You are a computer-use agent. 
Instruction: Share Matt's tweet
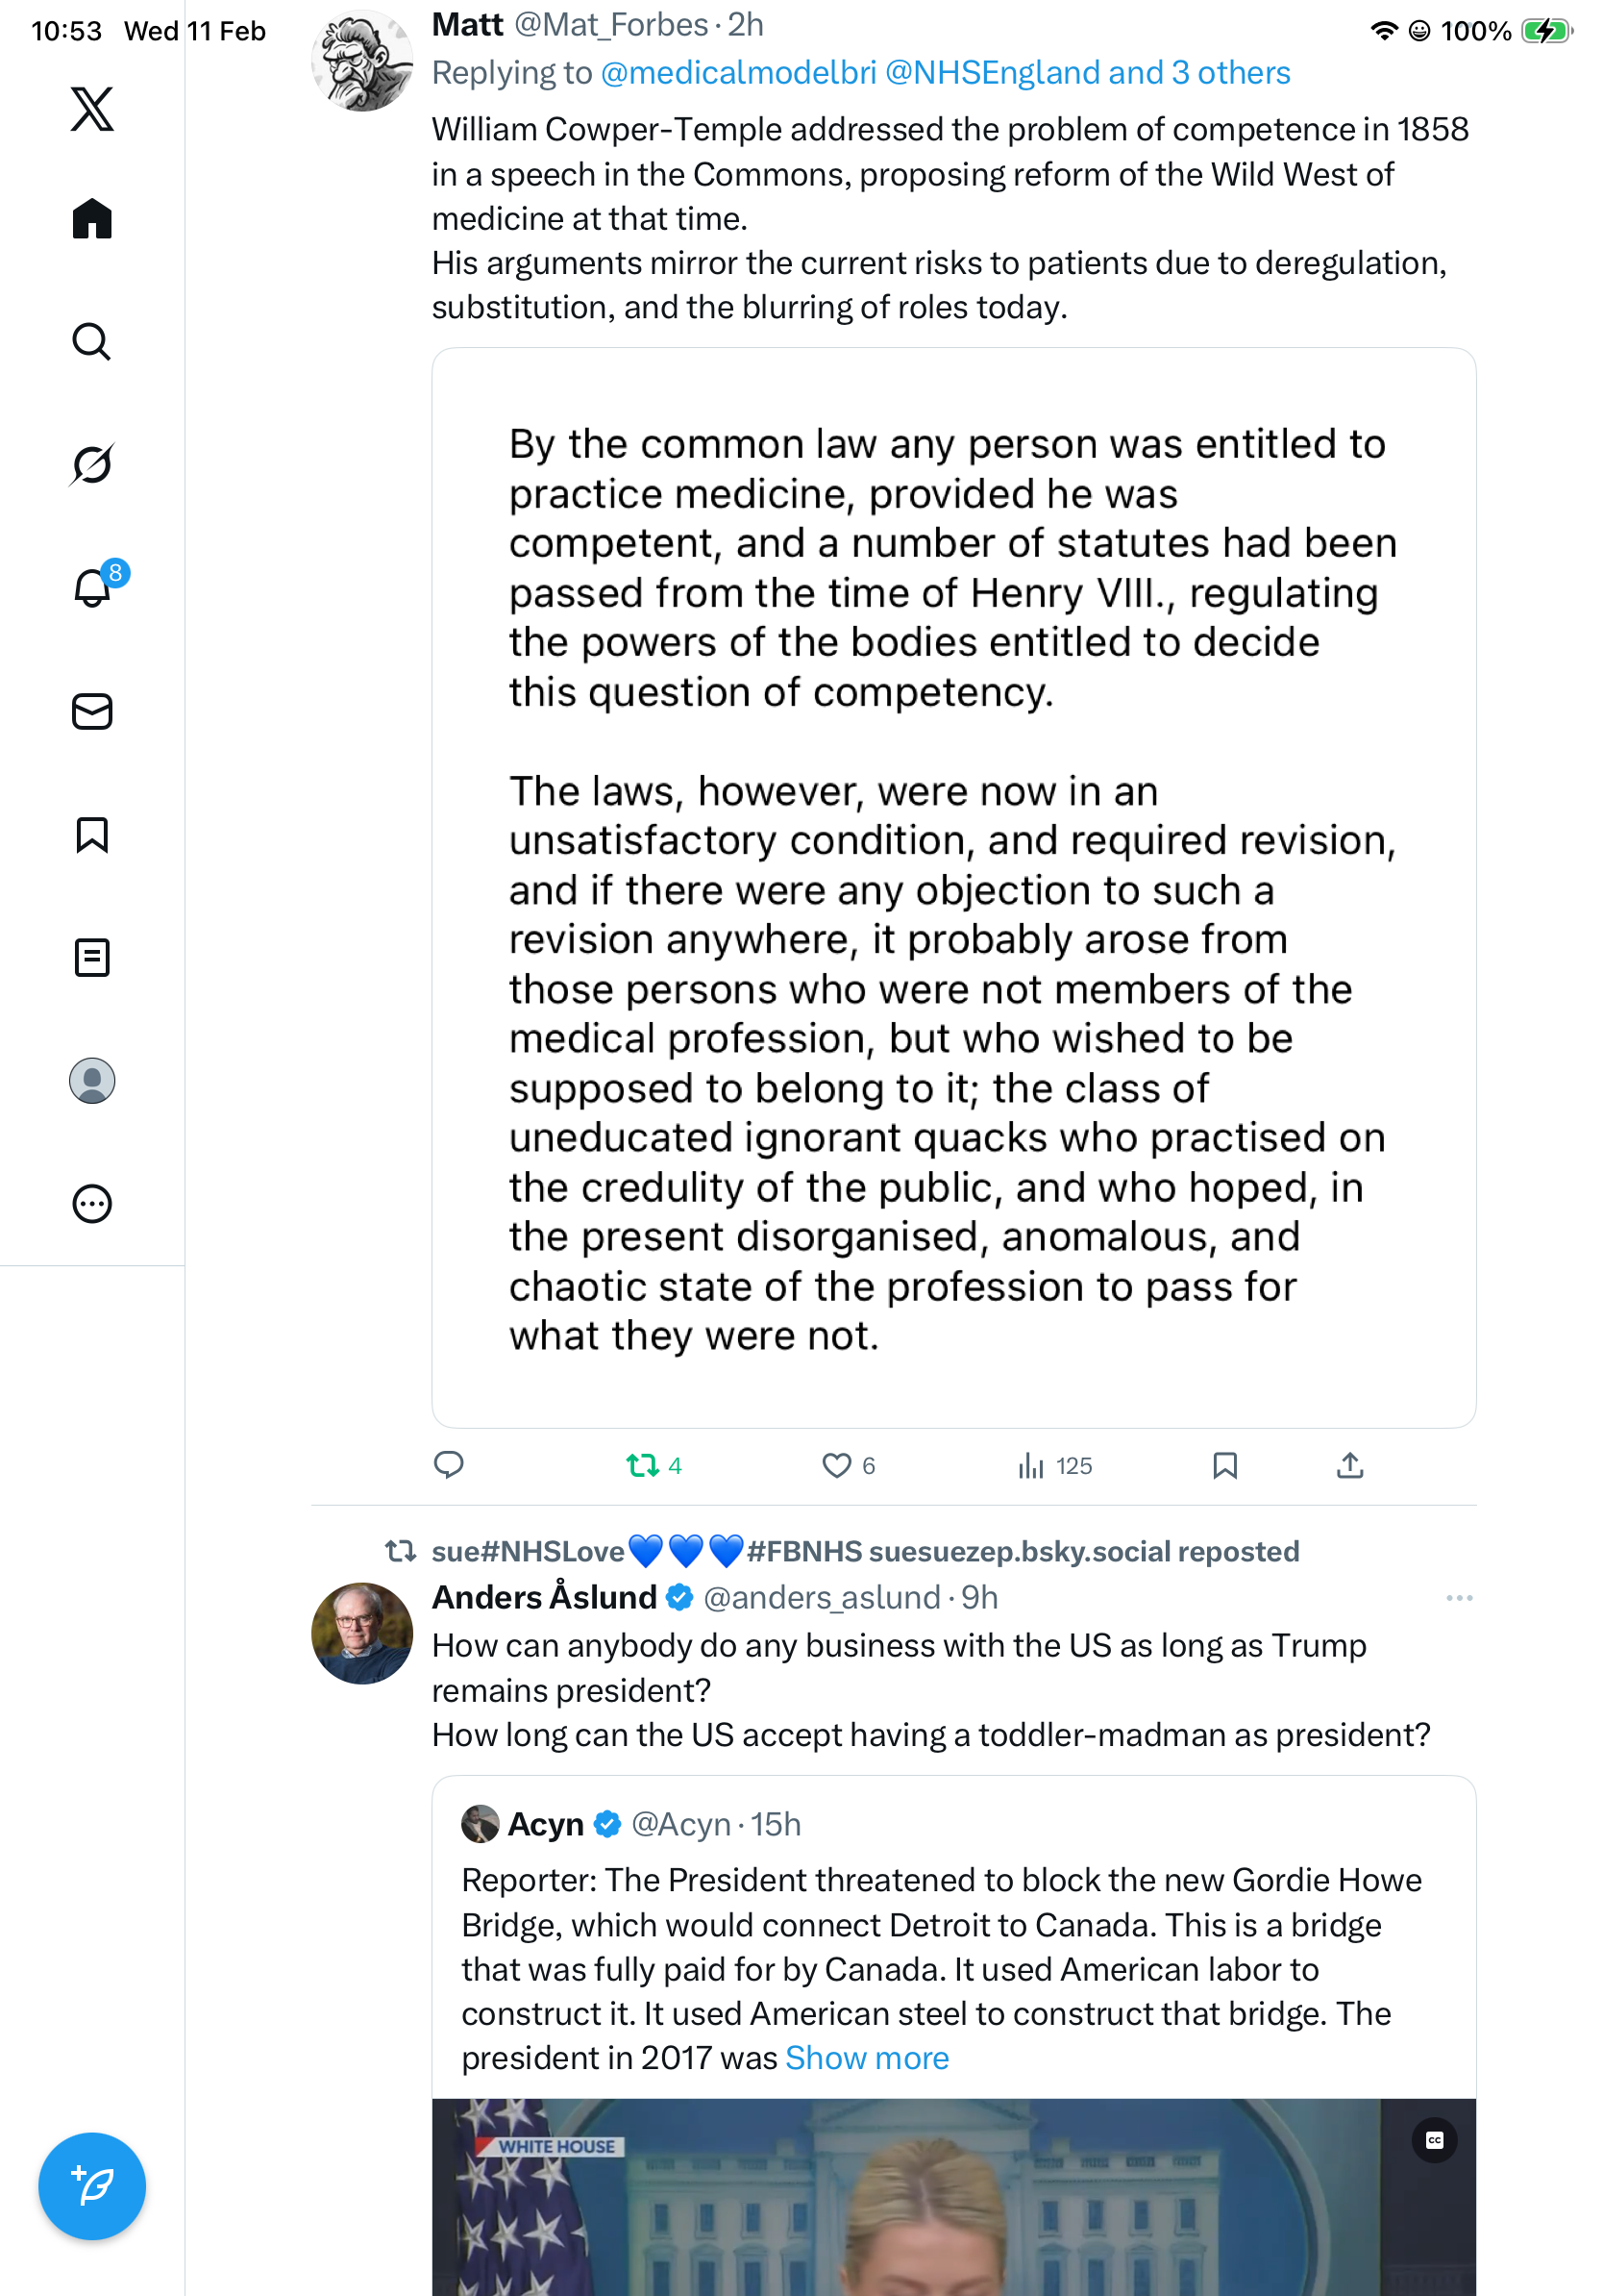(x=1349, y=1466)
